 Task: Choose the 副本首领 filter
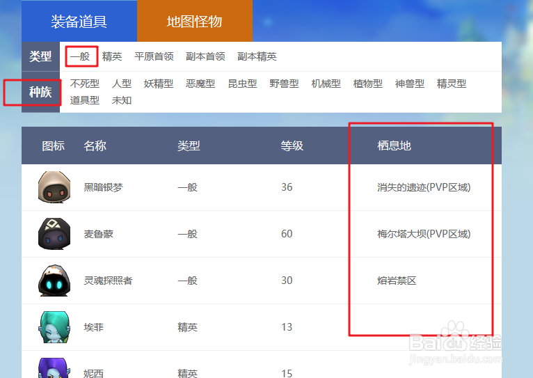tap(205, 56)
